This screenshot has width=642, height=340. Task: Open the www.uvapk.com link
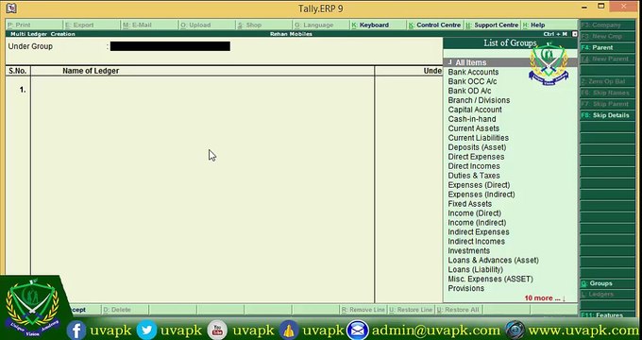pos(583,331)
